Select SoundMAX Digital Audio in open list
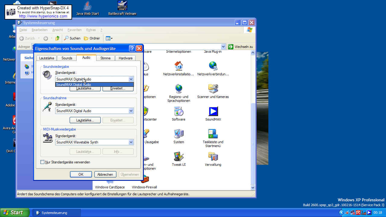This screenshot has height=217, width=386. click(94, 85)
